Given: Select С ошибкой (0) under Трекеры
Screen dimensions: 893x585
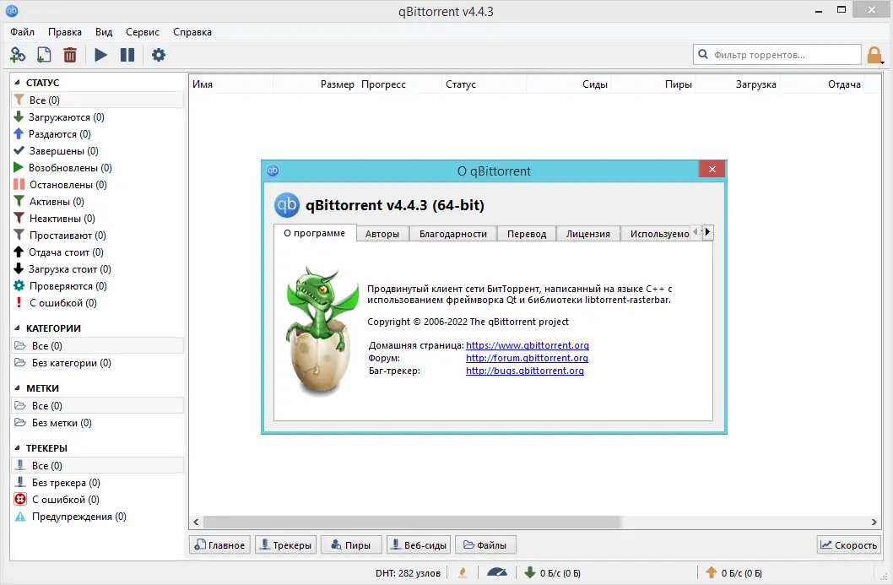Looking at the screenshot, I should coord(97,500).
